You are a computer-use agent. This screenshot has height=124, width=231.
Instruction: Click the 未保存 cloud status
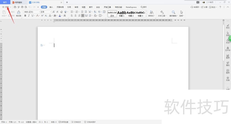[195, 7]
